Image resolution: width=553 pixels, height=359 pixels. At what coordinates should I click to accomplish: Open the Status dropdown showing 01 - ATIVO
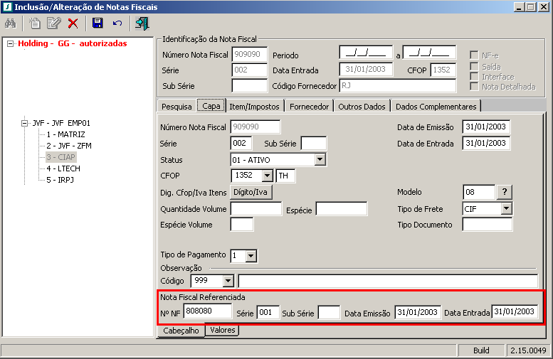(320, 160)
